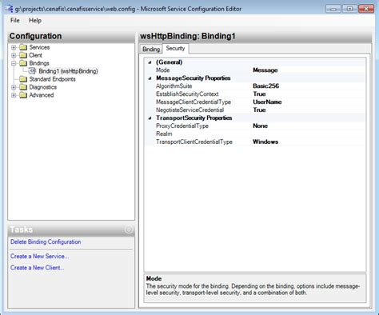Viewport: 379px width, 315px height.
Task: Select the Security tab
Action: click(175, 48)
